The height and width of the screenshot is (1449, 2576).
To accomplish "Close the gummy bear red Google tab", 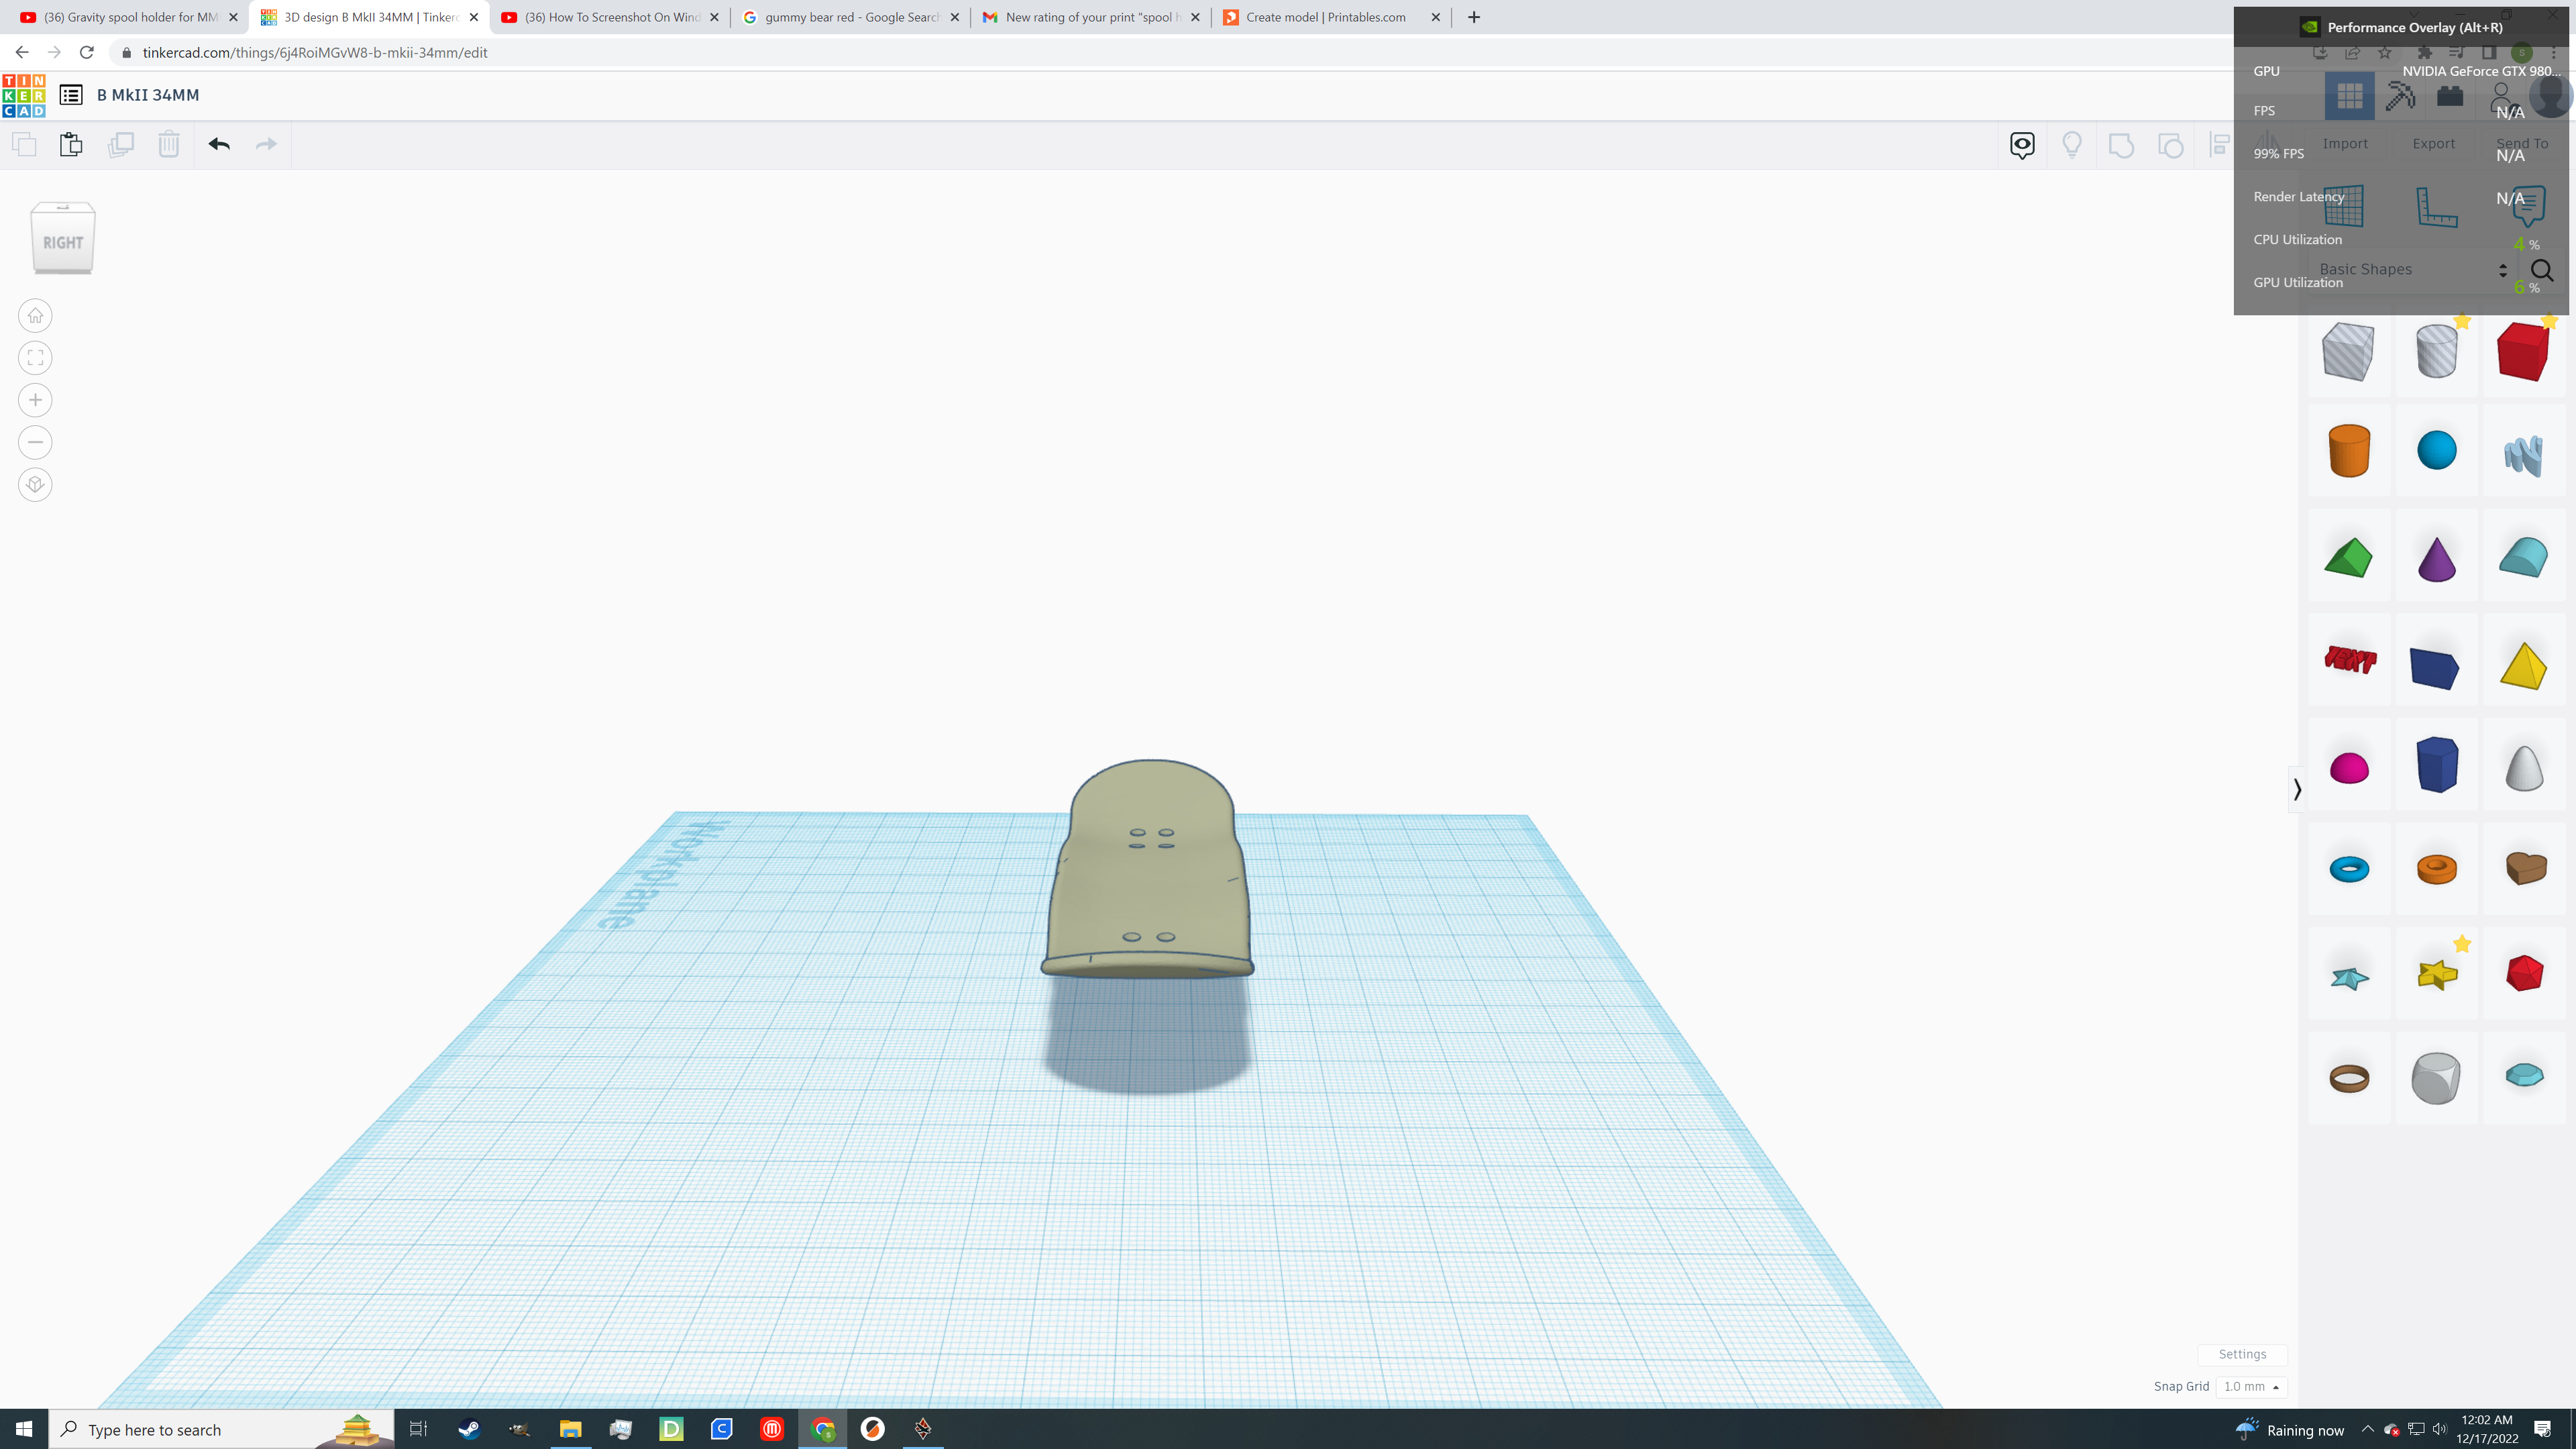I will (x=954, y=17).
